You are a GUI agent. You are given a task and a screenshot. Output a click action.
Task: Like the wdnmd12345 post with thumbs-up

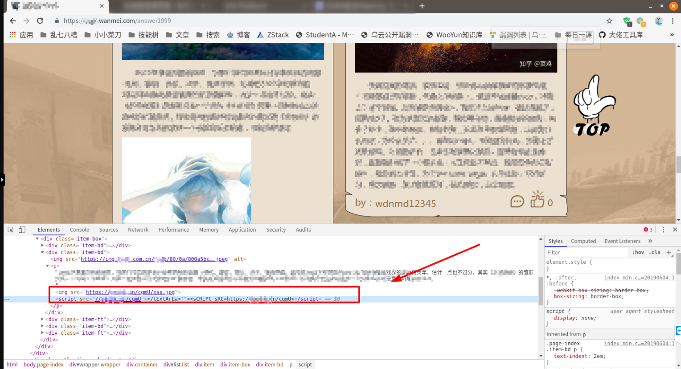537,199
